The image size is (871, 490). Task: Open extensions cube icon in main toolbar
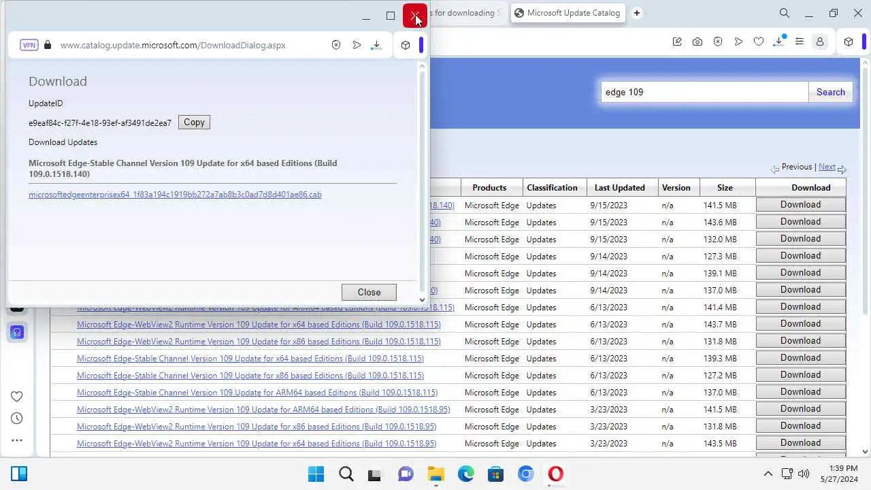tap(849, 42)
